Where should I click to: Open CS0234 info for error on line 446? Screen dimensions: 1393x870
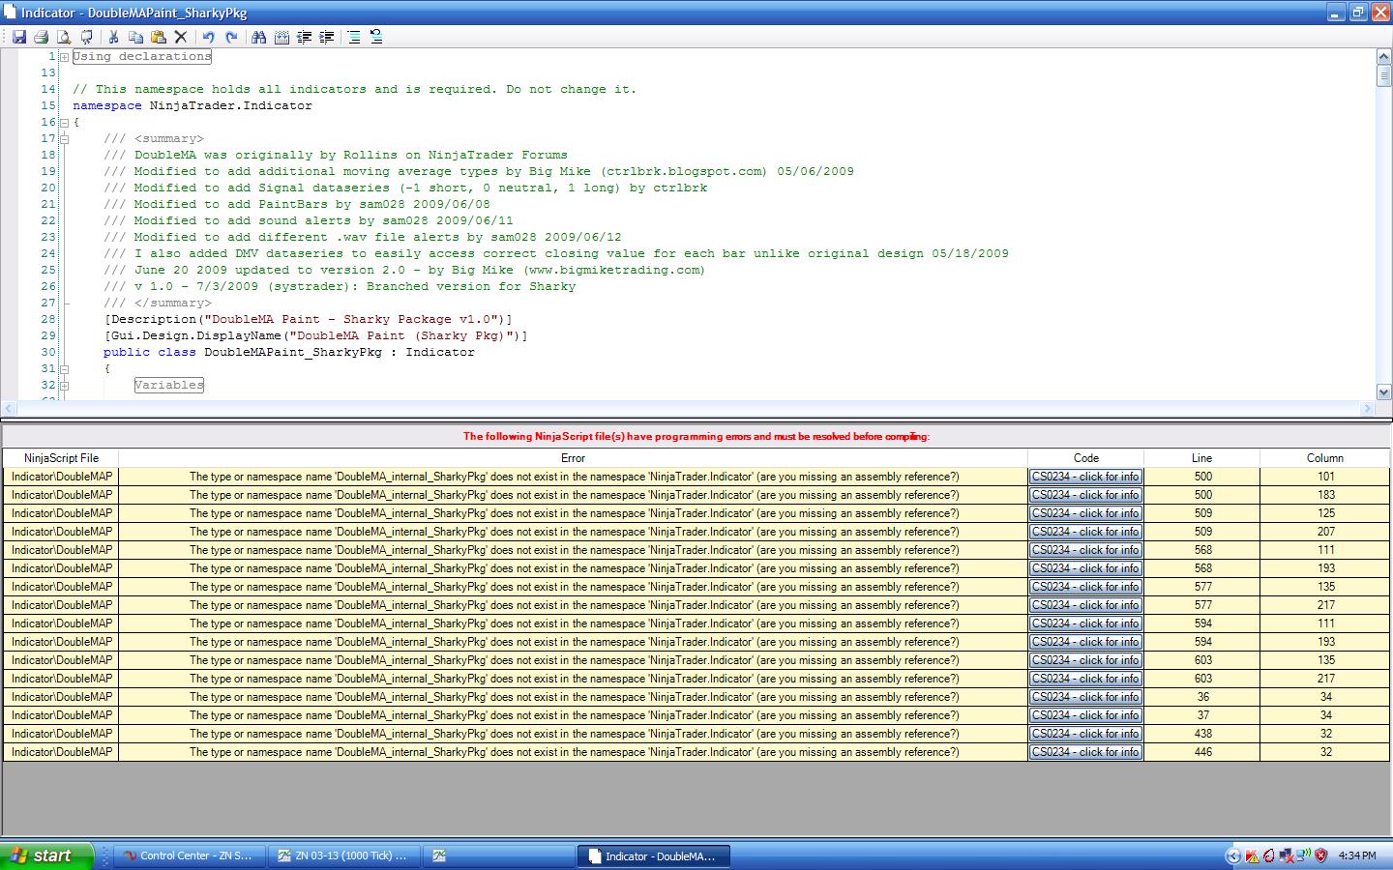(x=1085, y=752)
